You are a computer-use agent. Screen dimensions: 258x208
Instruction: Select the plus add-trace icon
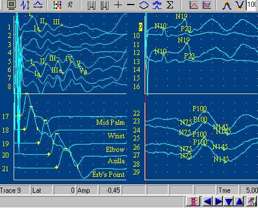pos(118,5)
